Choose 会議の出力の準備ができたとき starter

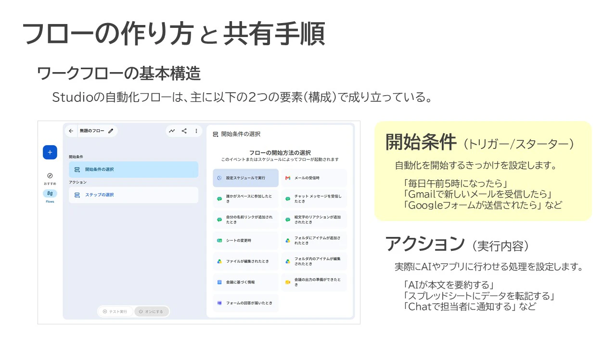[x=314, y=282]
